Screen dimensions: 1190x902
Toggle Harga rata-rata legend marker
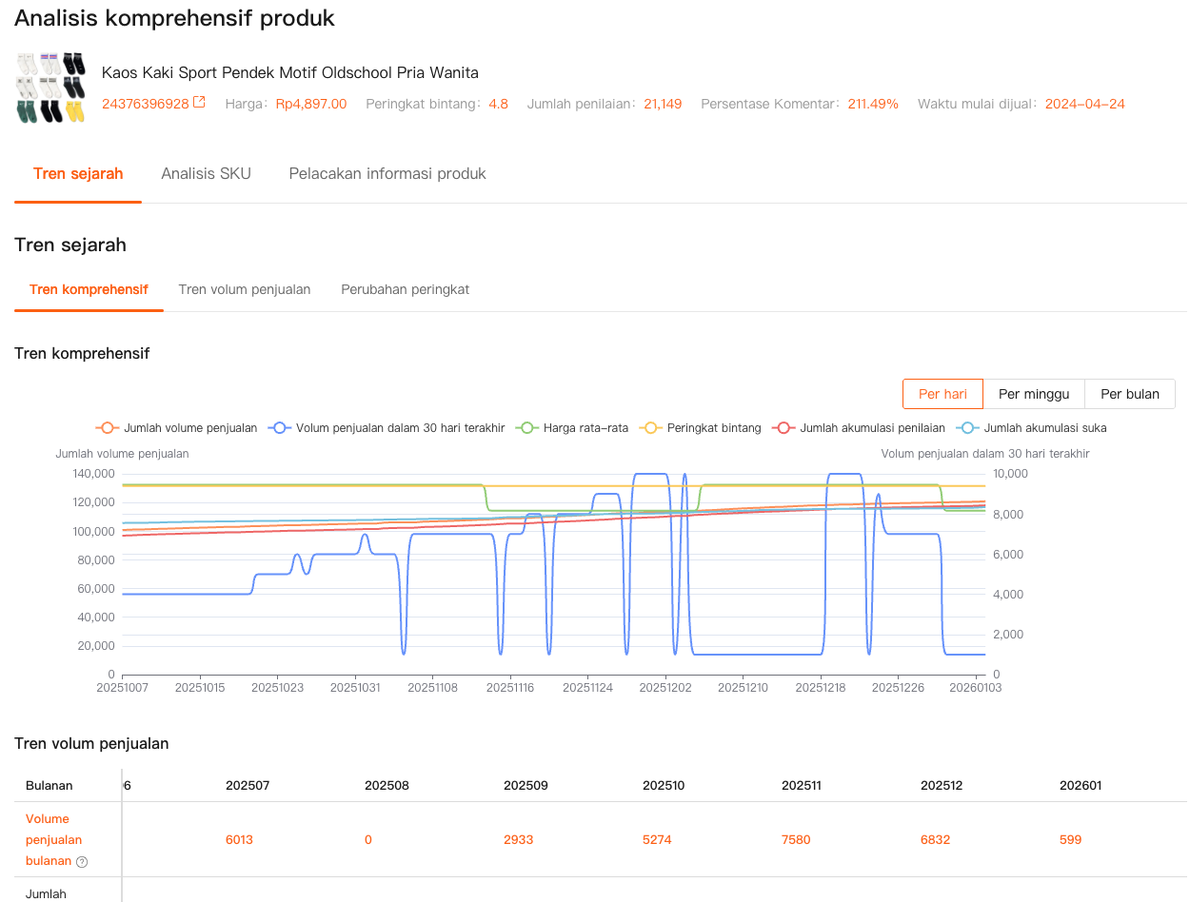pos(526,428)
